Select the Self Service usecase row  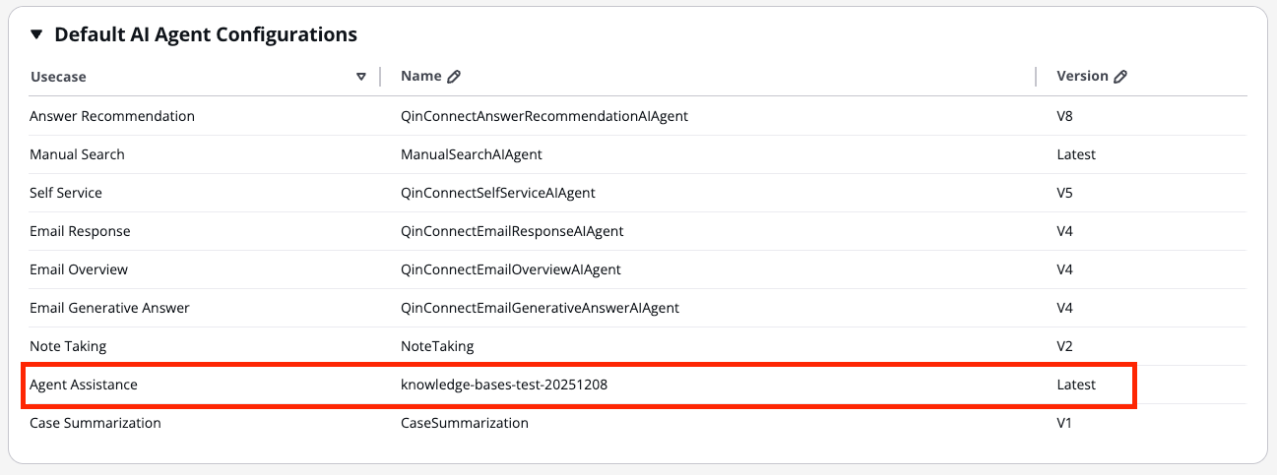click(x=66, y=193)
